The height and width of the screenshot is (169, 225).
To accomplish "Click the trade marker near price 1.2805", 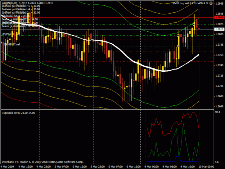I will (178, 35).
